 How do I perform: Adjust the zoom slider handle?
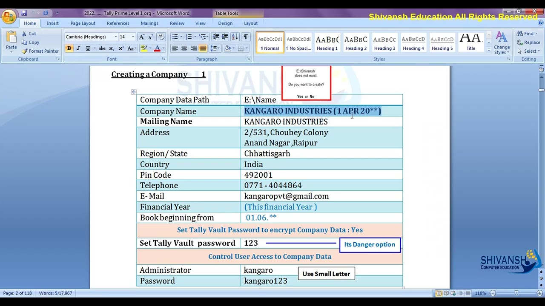[516, 293]
